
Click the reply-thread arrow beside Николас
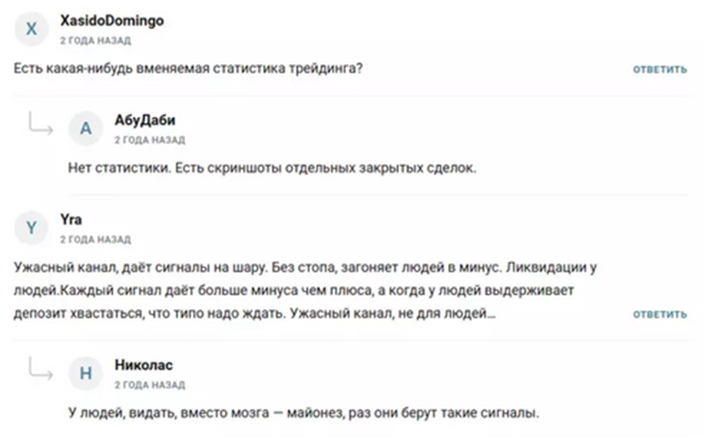[x=40, y=369]
